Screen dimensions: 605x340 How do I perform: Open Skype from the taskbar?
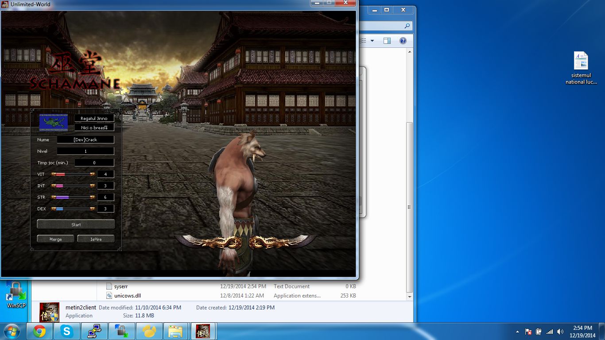coord(67,331)
